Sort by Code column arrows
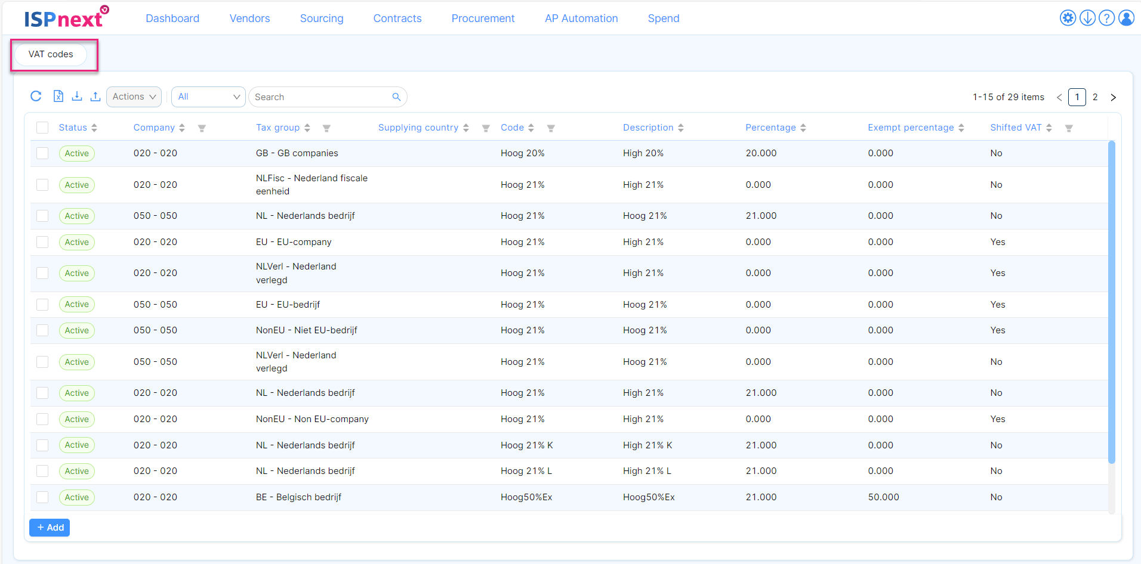Viewport: 1141px width, 564px height. click(531, 128)
